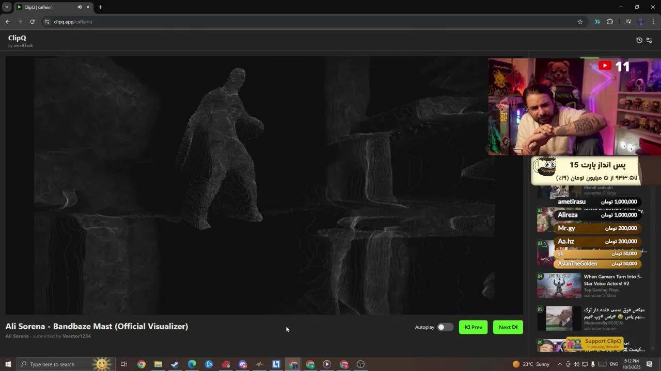661x371 pixels.
Task: Go to previous clip with Prev button
Action: pyautogui.click(x=473, y=327)
